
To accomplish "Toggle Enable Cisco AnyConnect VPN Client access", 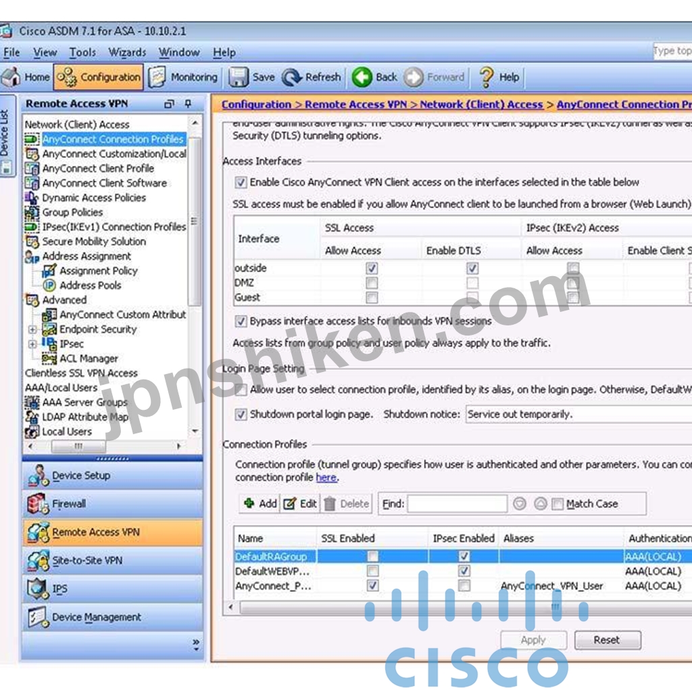I will click(241, 182).
